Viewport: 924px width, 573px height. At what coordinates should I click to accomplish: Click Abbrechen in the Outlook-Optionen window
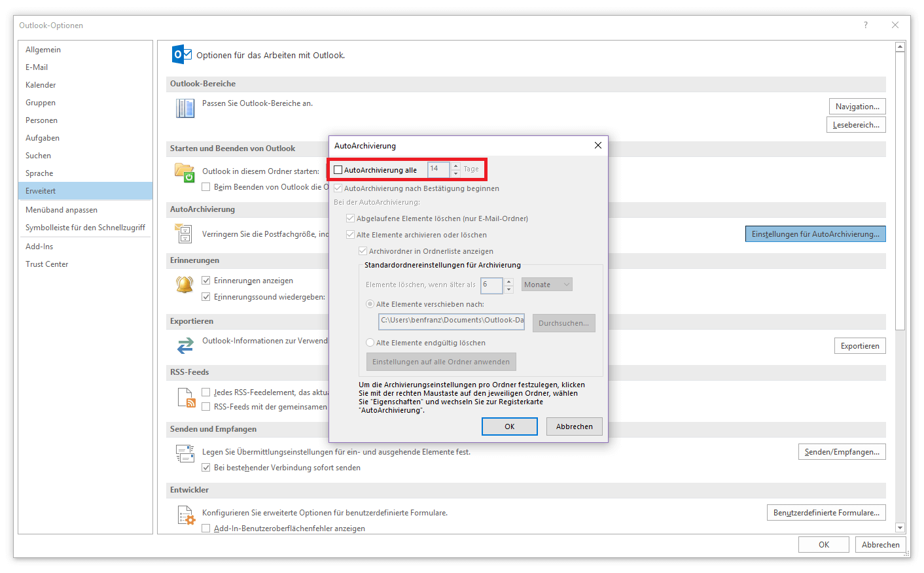click(880, 545)
